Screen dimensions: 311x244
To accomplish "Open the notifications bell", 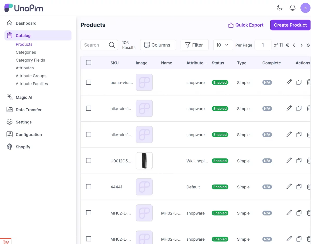I will pos(293,8).
